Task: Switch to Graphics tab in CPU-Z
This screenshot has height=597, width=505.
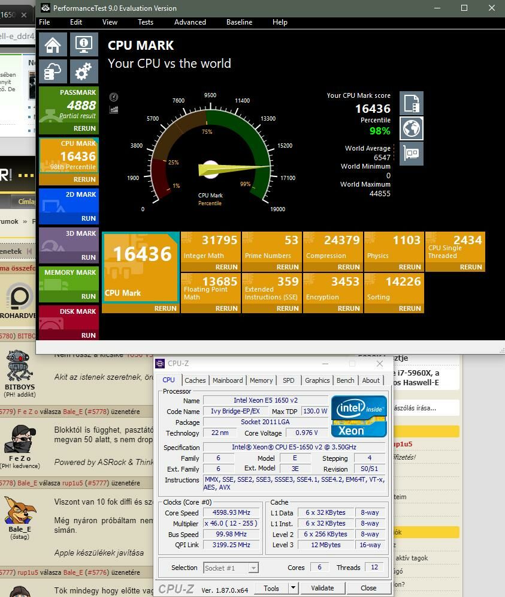Action: (317, 380)
